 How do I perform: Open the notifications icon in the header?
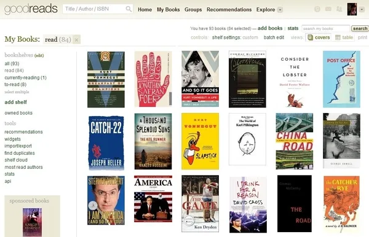pos(317,9)
